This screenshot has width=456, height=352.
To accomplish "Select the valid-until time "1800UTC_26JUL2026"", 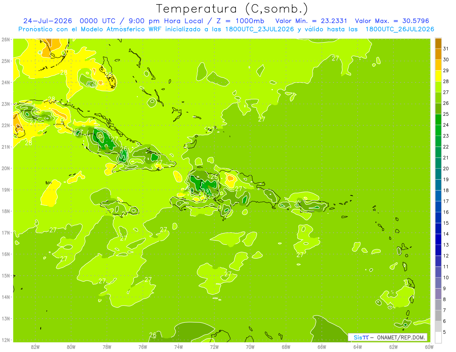I will tap(400, 29).
